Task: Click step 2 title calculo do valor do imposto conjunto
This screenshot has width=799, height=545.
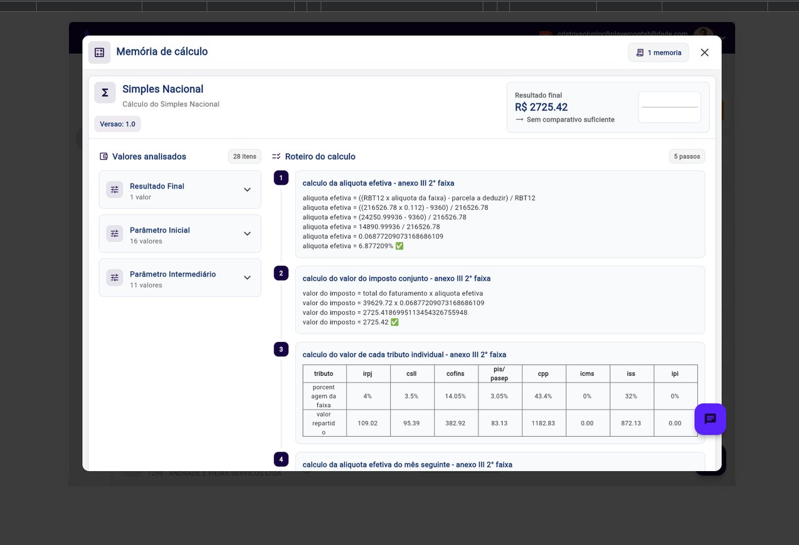Action: 396,278
